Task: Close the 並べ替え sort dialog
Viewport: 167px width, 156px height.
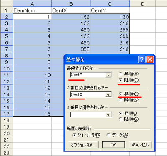Action: pos(150,60)
